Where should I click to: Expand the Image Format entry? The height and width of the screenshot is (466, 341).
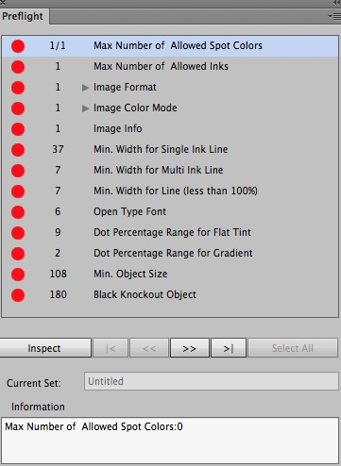[85, 88]
